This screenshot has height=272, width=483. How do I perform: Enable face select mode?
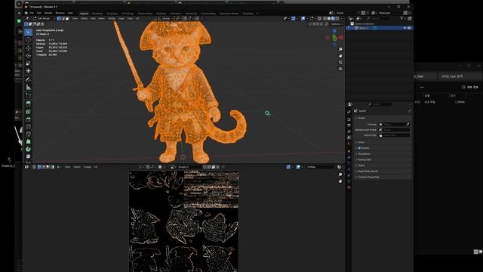click(x=67, y=18)
